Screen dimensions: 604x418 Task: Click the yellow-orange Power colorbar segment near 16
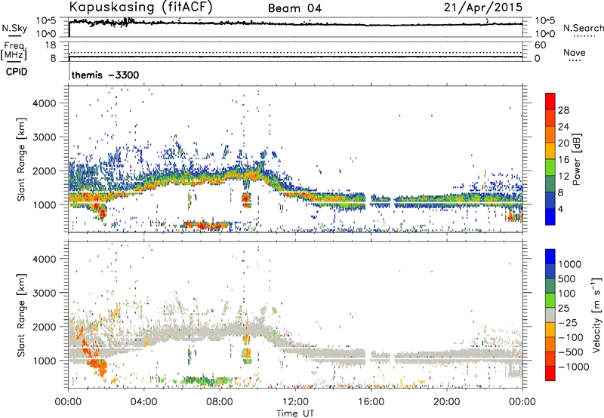point(550,150)
